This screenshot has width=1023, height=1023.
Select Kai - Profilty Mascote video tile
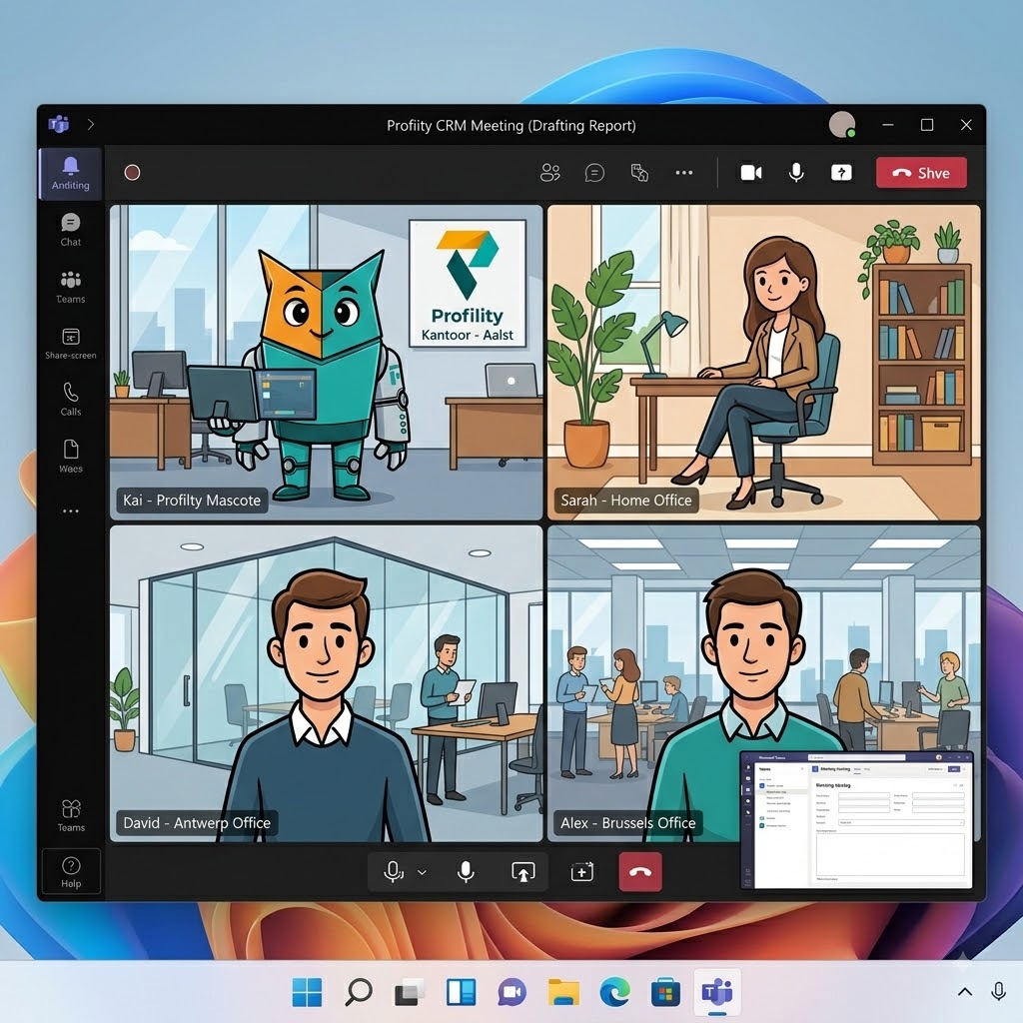[x=327, y=363]
